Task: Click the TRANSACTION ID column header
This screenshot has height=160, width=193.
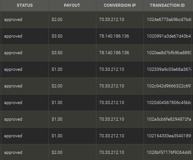Action: pyautogui.click(x=167, y=6)
